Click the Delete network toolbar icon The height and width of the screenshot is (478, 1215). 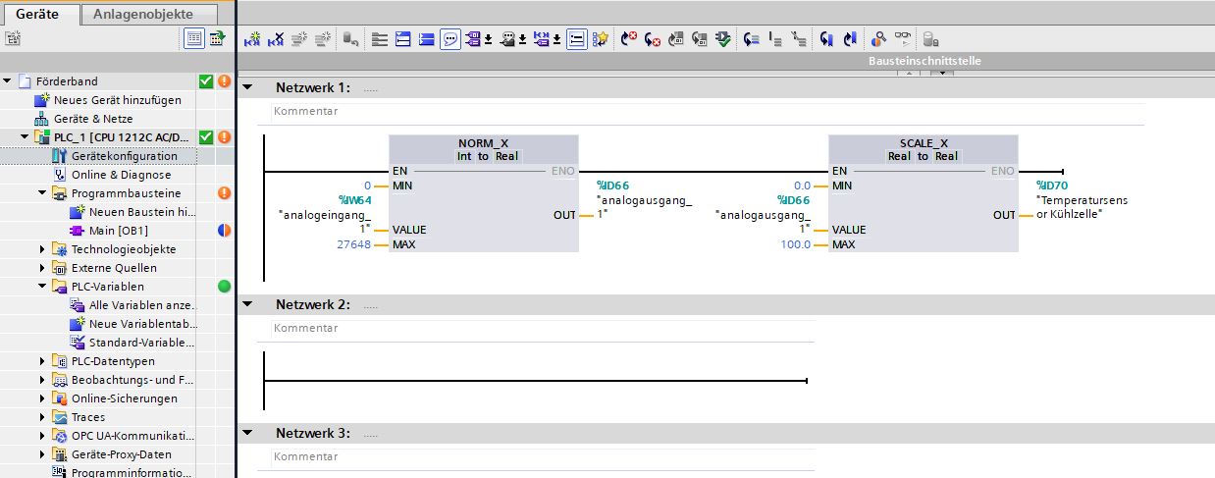pyautogui.click(x=276, y=39)
